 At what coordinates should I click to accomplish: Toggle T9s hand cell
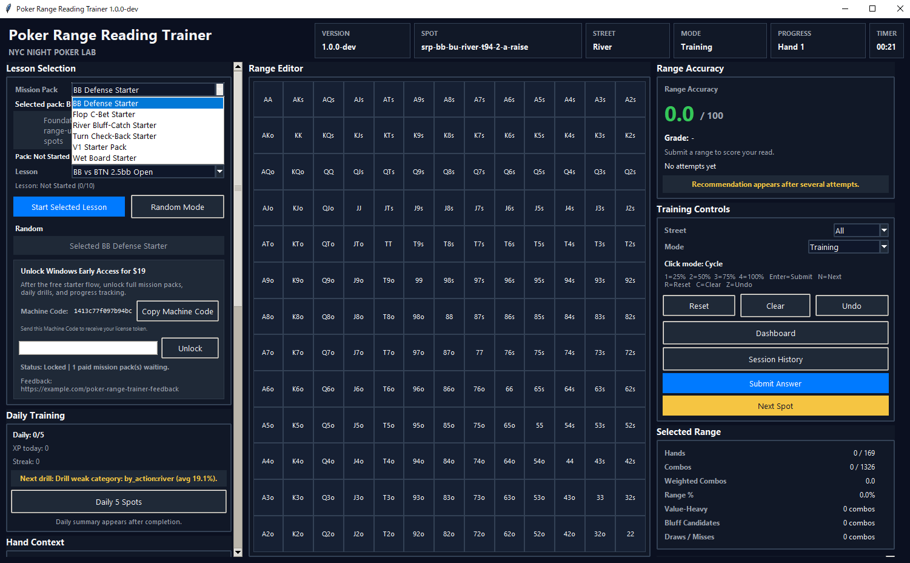point(419,244)
